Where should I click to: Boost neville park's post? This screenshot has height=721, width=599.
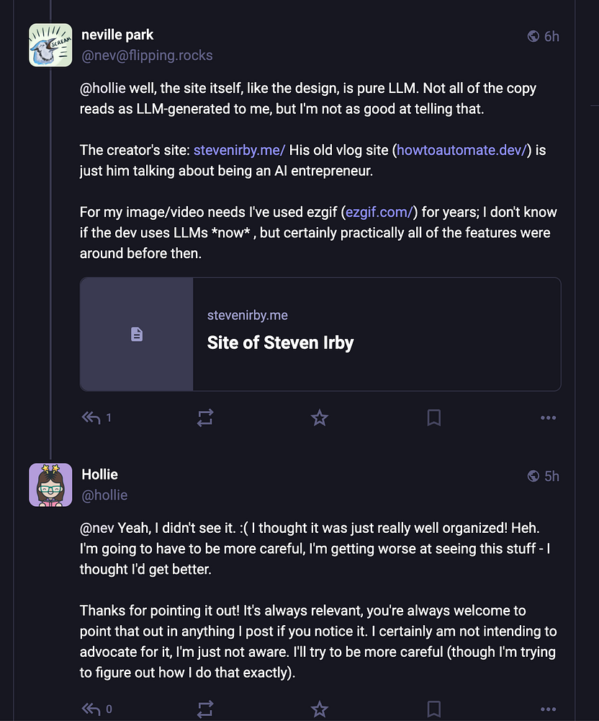(205, 417)
